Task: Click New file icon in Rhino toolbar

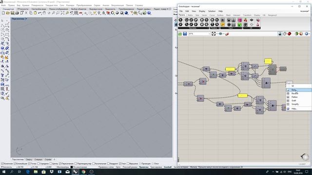Action: (3, 13)
